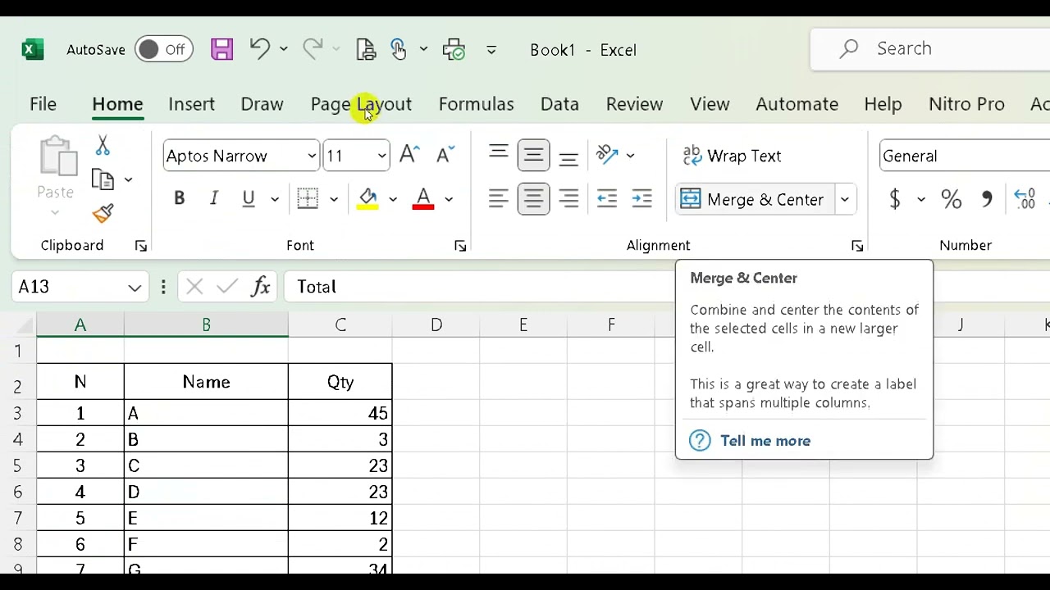
Task: Click into the Search box
Action: (930, 49)
